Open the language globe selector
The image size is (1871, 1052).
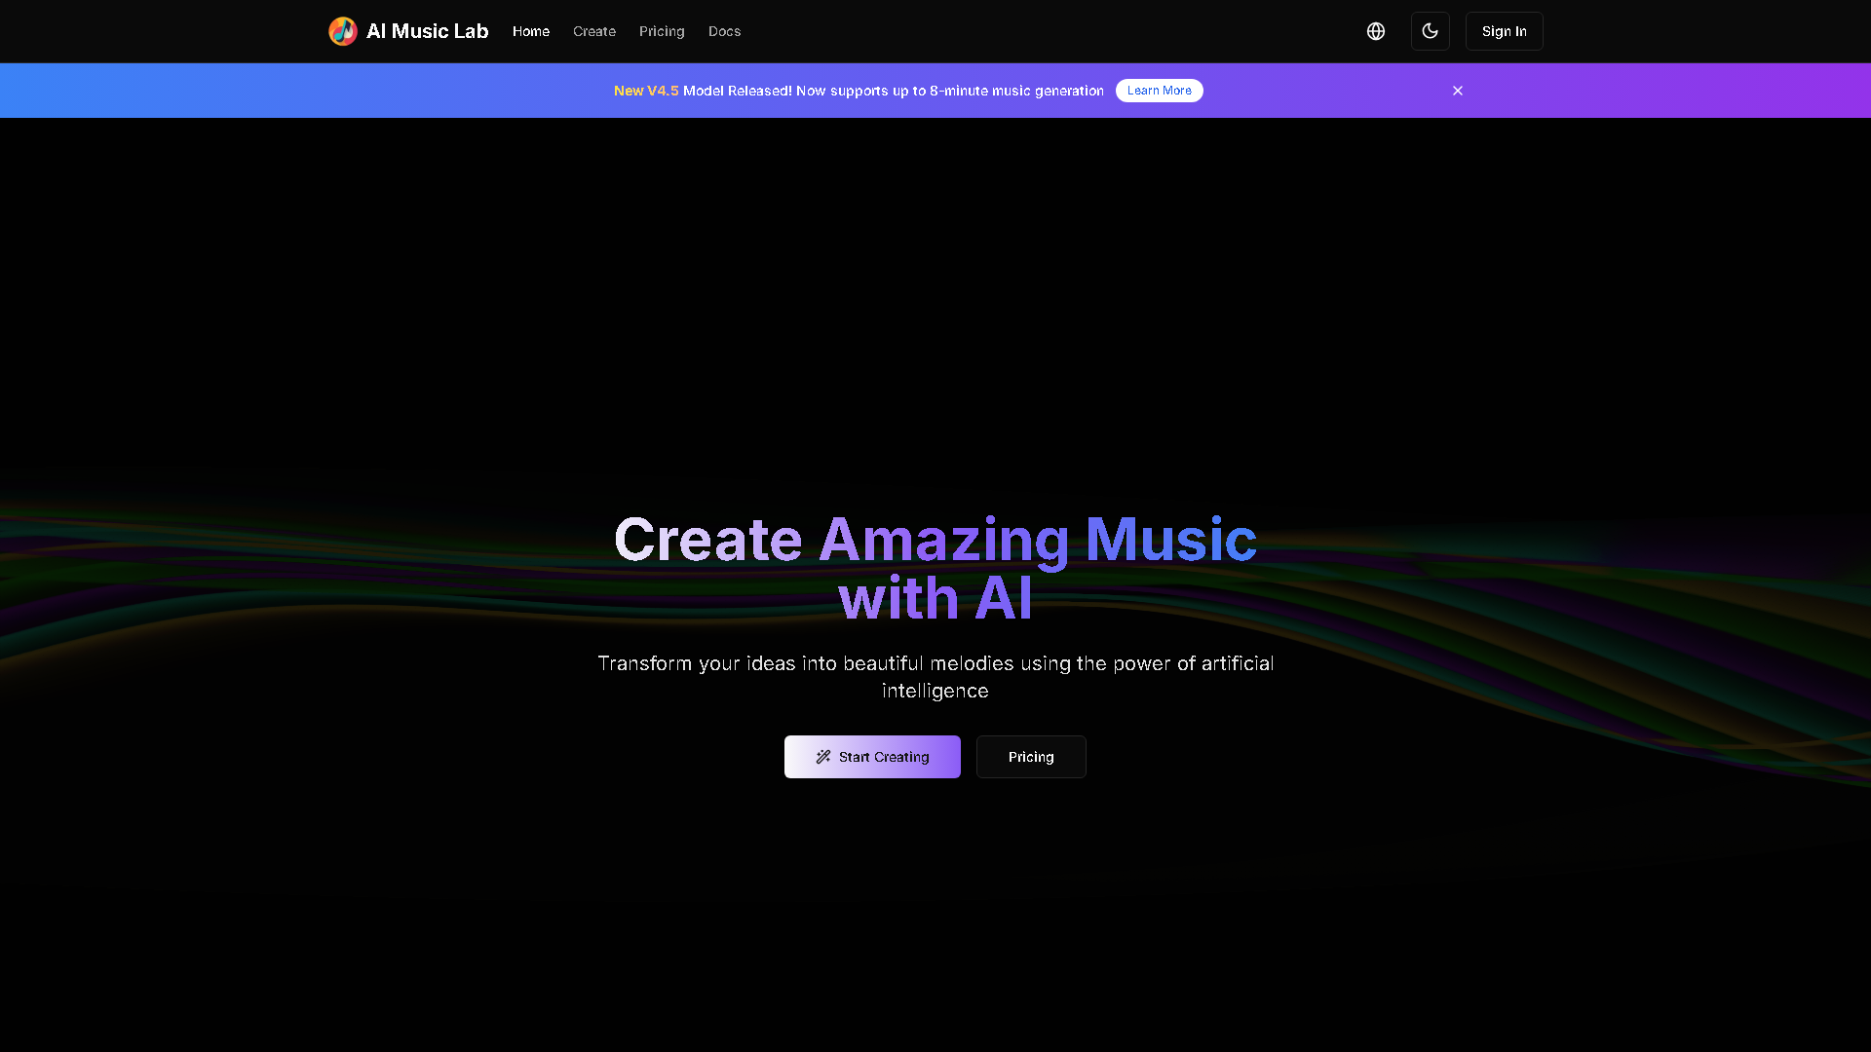(x=1376, y=31)
